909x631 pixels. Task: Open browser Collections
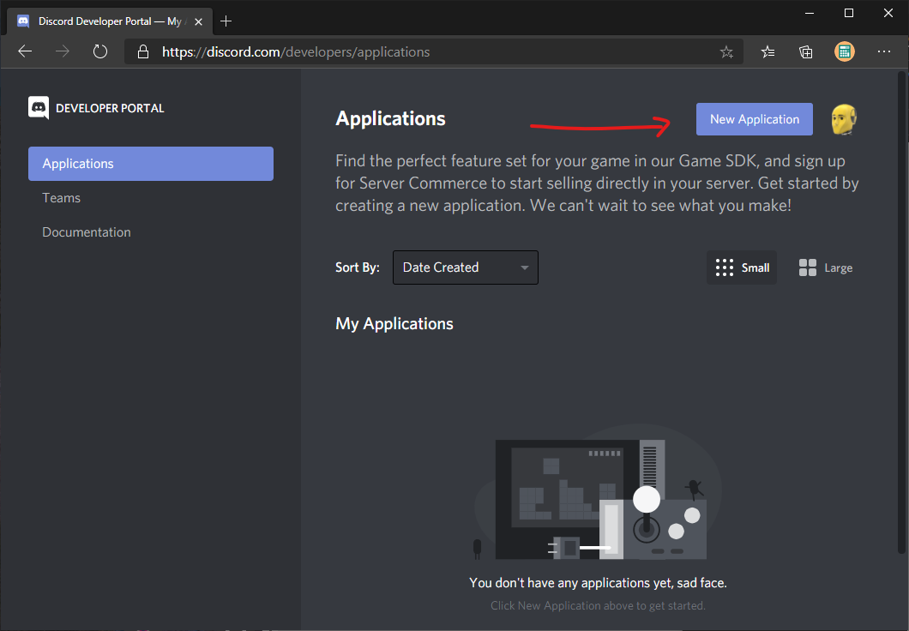[806, 52]
